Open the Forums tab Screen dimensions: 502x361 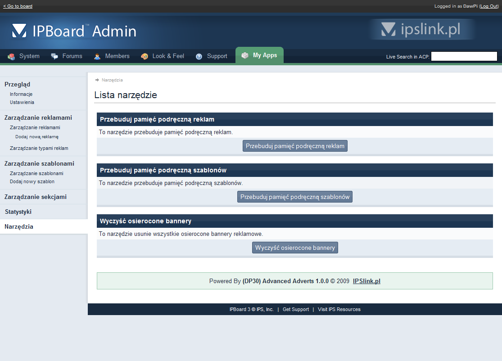pyautogui.click(x=72, y=56)
